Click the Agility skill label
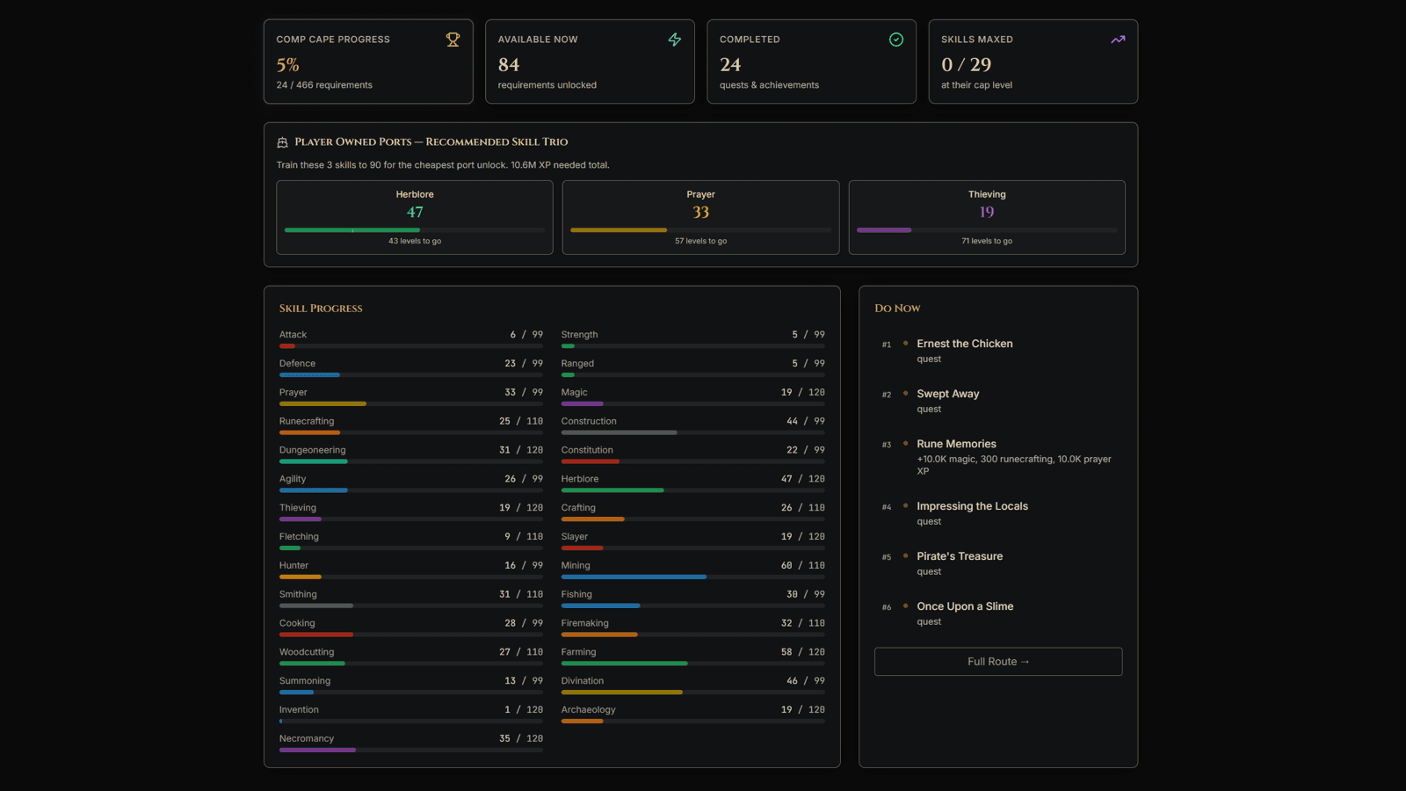1406x791 pixels. coord(293,479)
